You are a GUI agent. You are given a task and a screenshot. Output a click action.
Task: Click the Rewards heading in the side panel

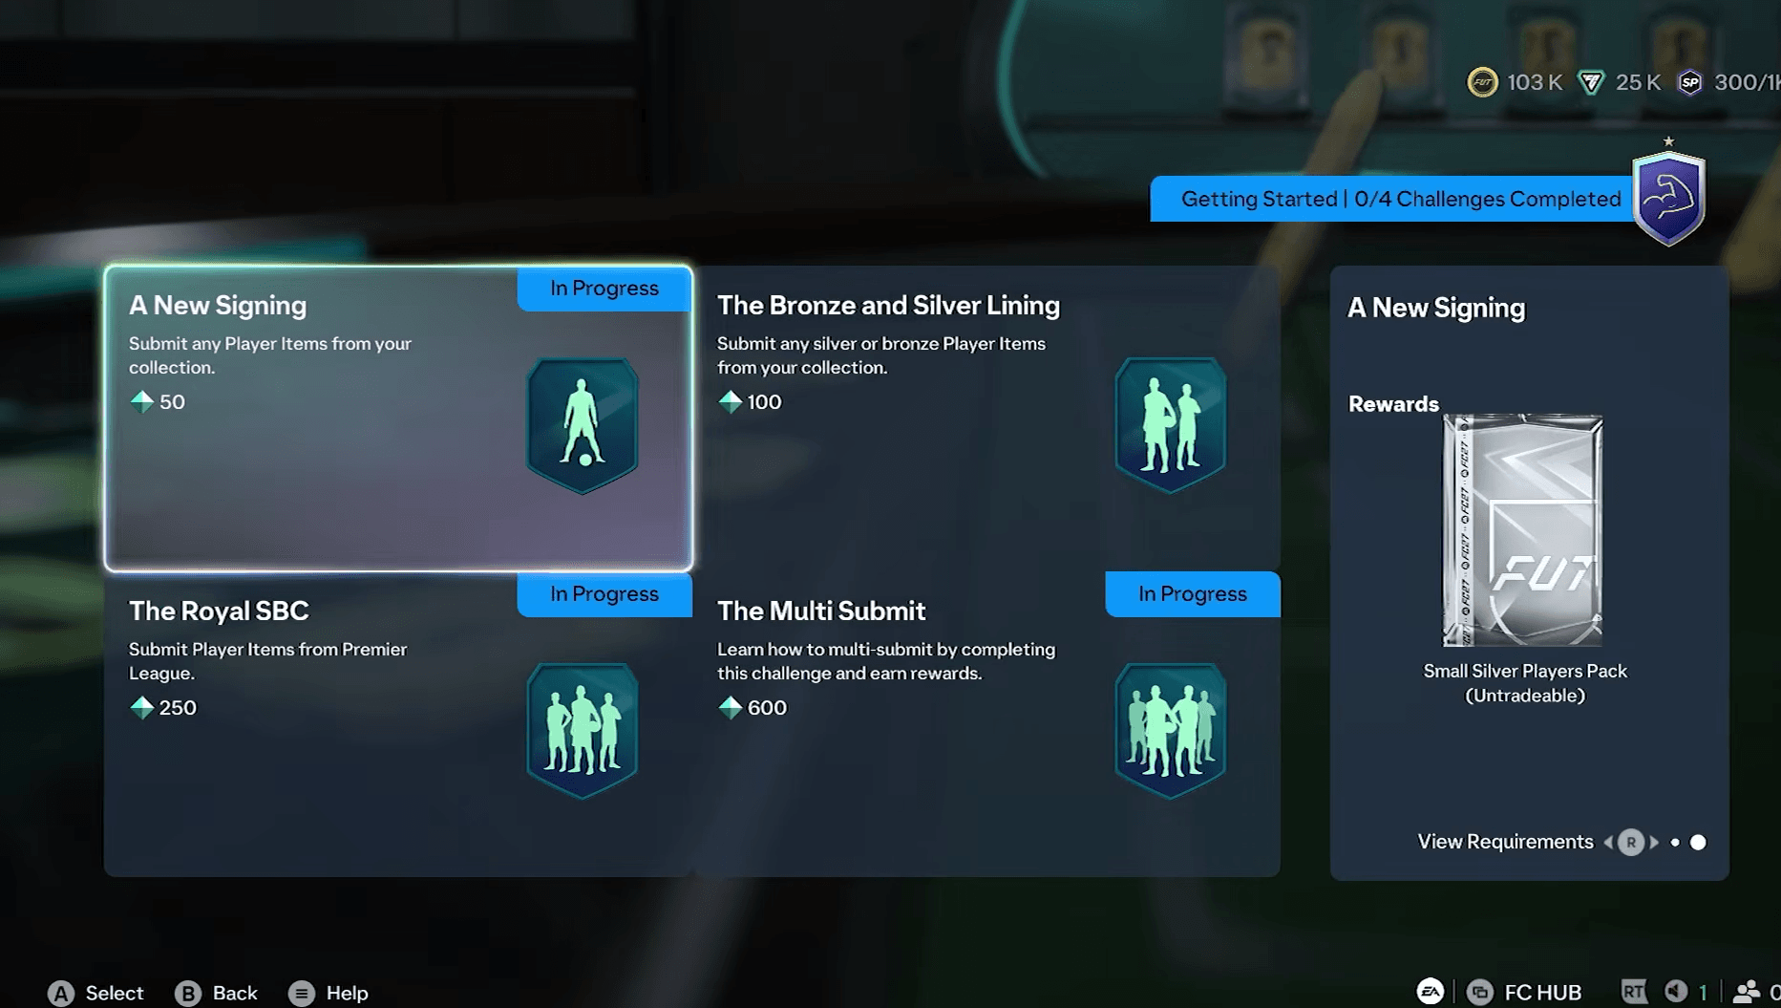pyautogui.click(x=1393, y=404)
